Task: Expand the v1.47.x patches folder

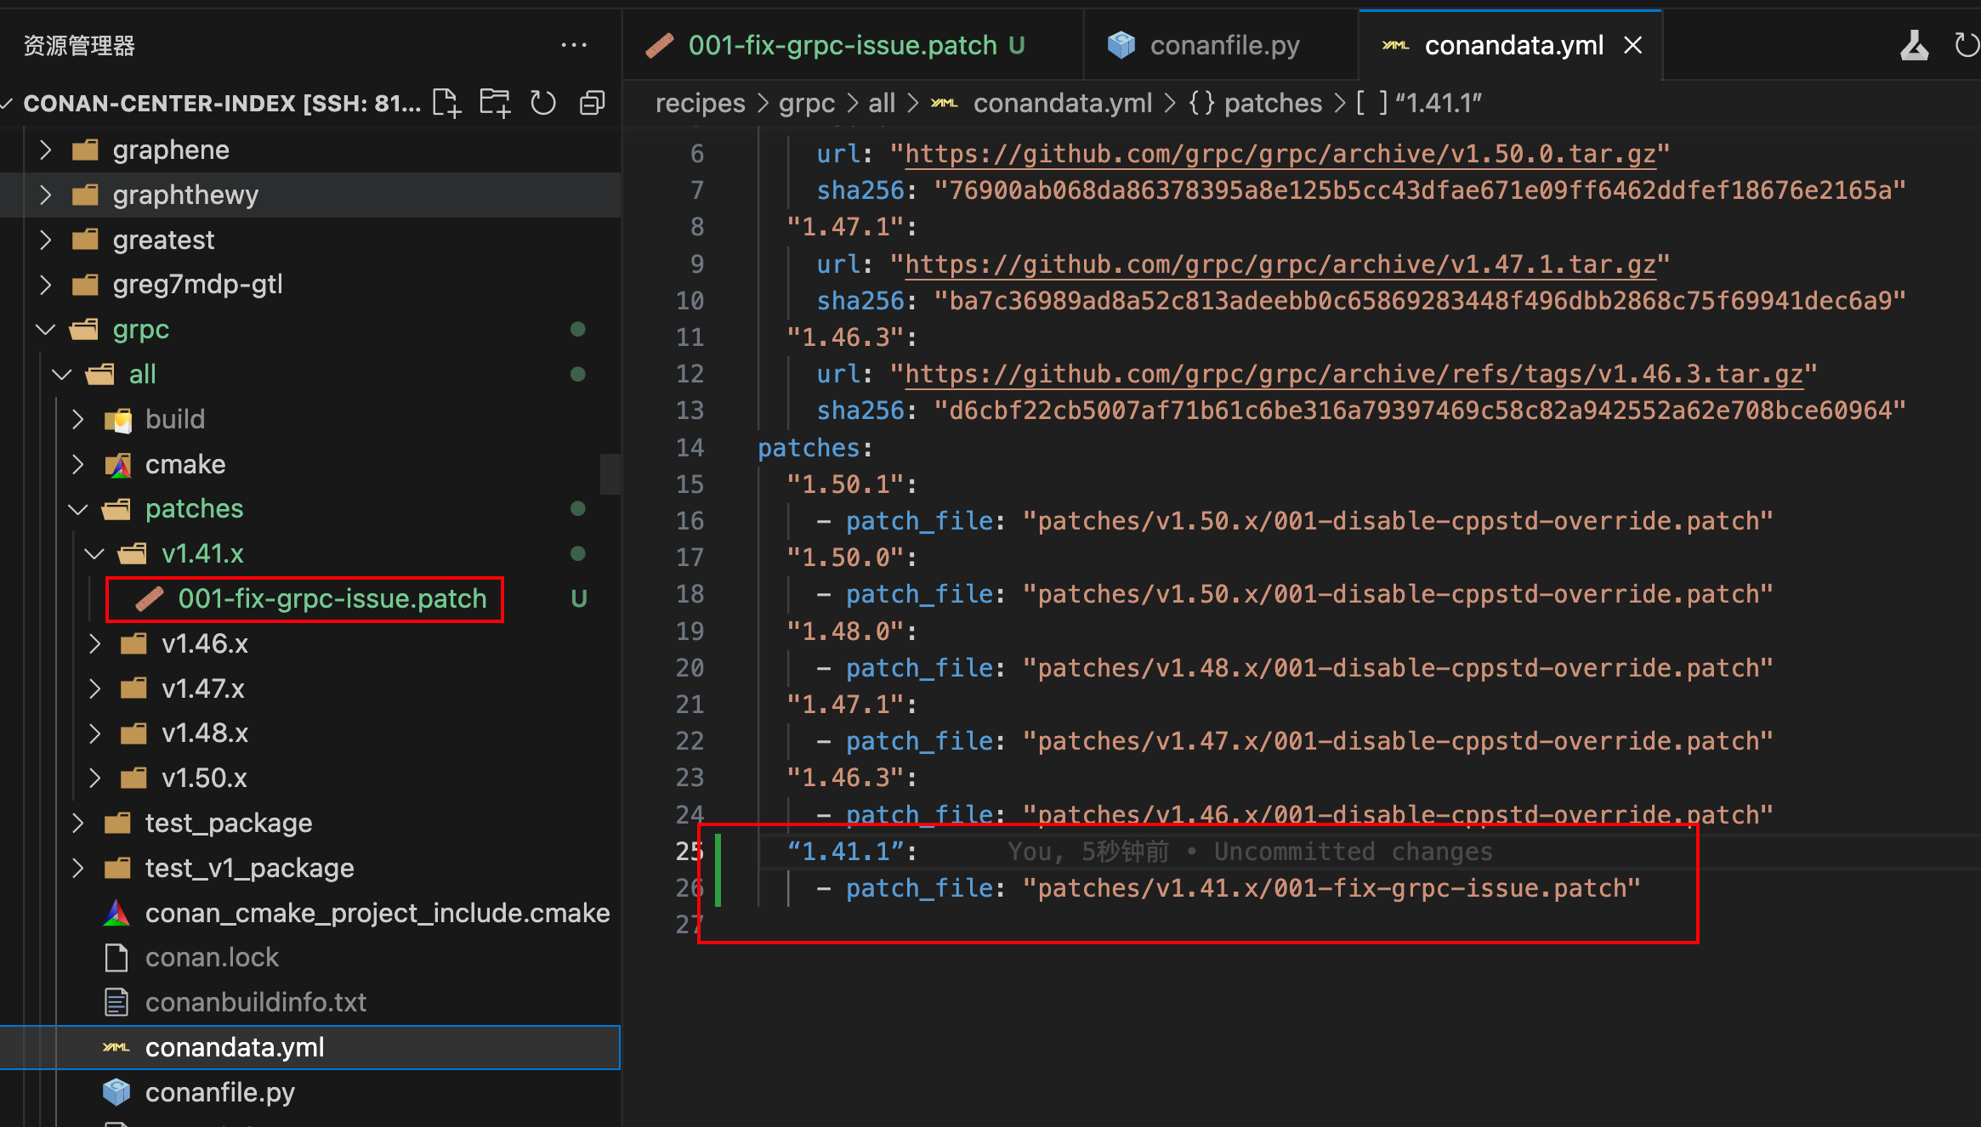Action: pos(310,688)
